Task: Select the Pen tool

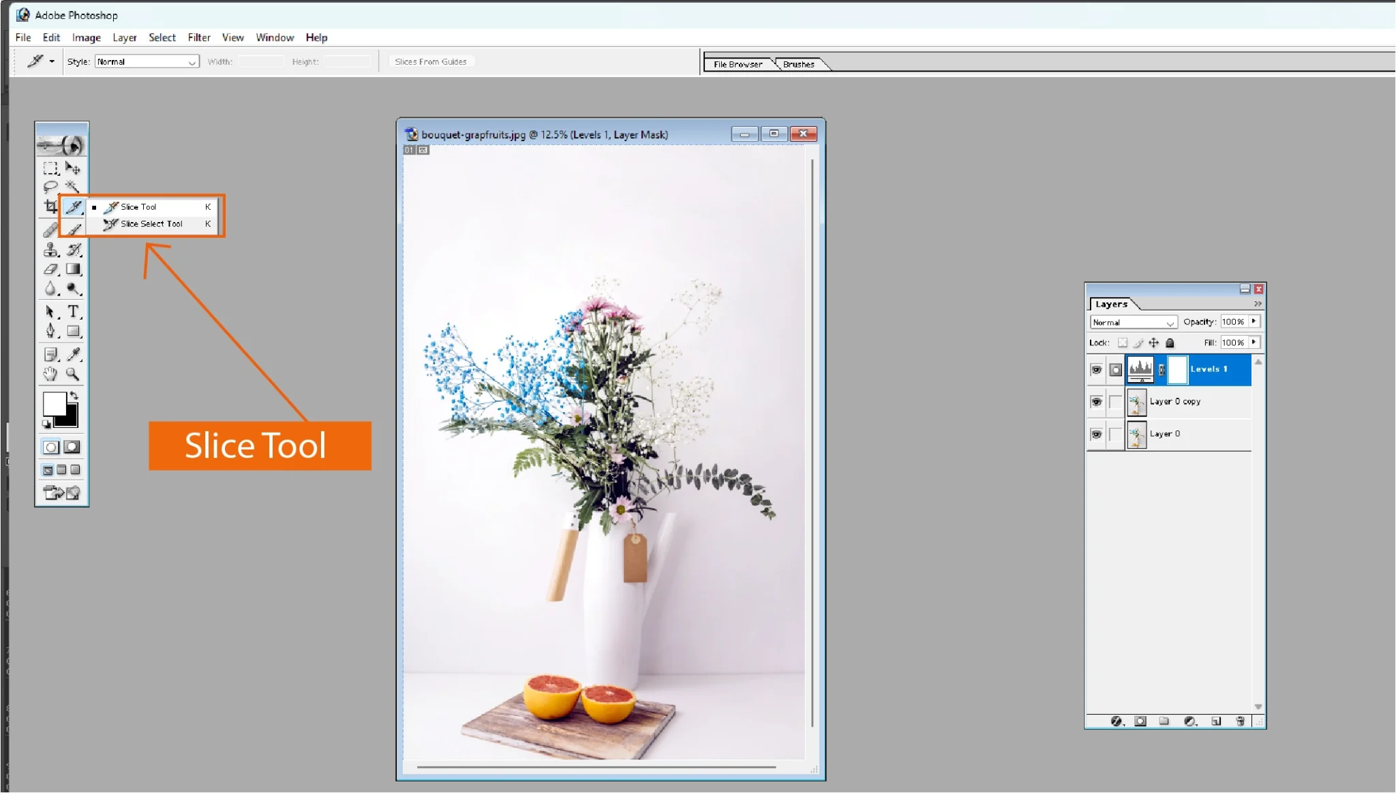Action: (x=50, y=332)
